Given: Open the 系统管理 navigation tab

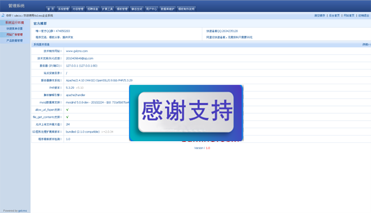Looking at the screenshot, I should [x=63, y=9].
